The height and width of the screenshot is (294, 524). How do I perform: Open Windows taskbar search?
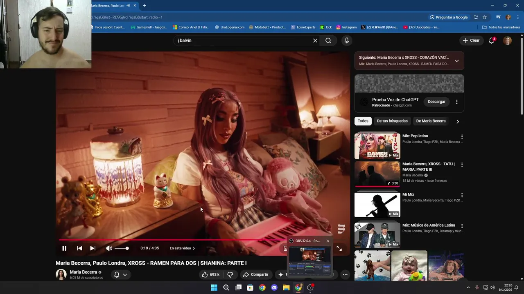(226, 287)
